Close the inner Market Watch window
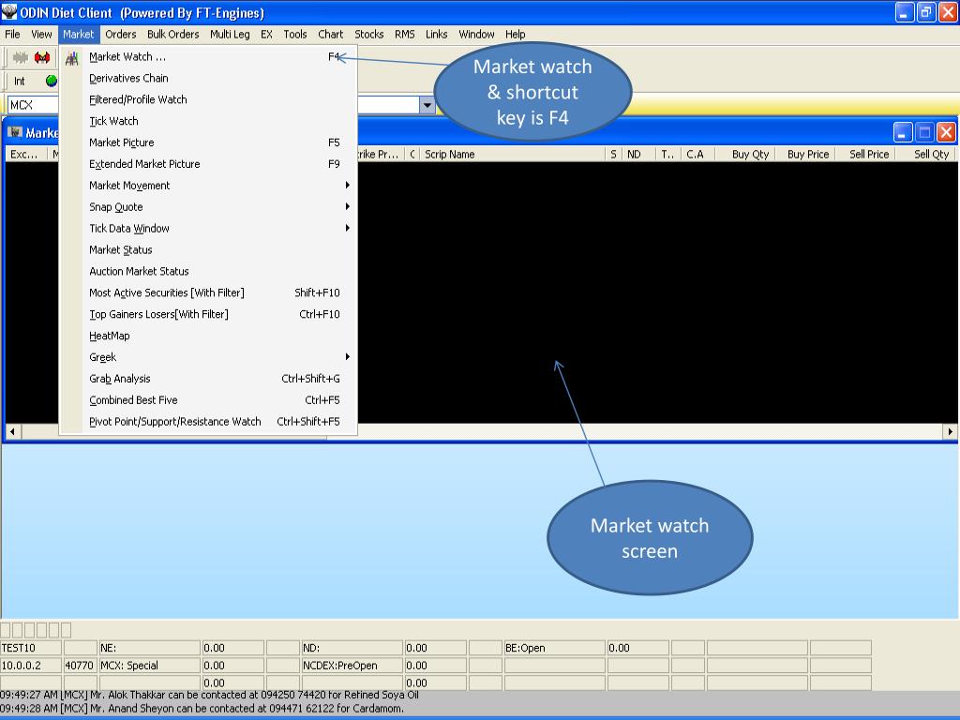This screenshot has height=720, width=960. pos(946,132)
